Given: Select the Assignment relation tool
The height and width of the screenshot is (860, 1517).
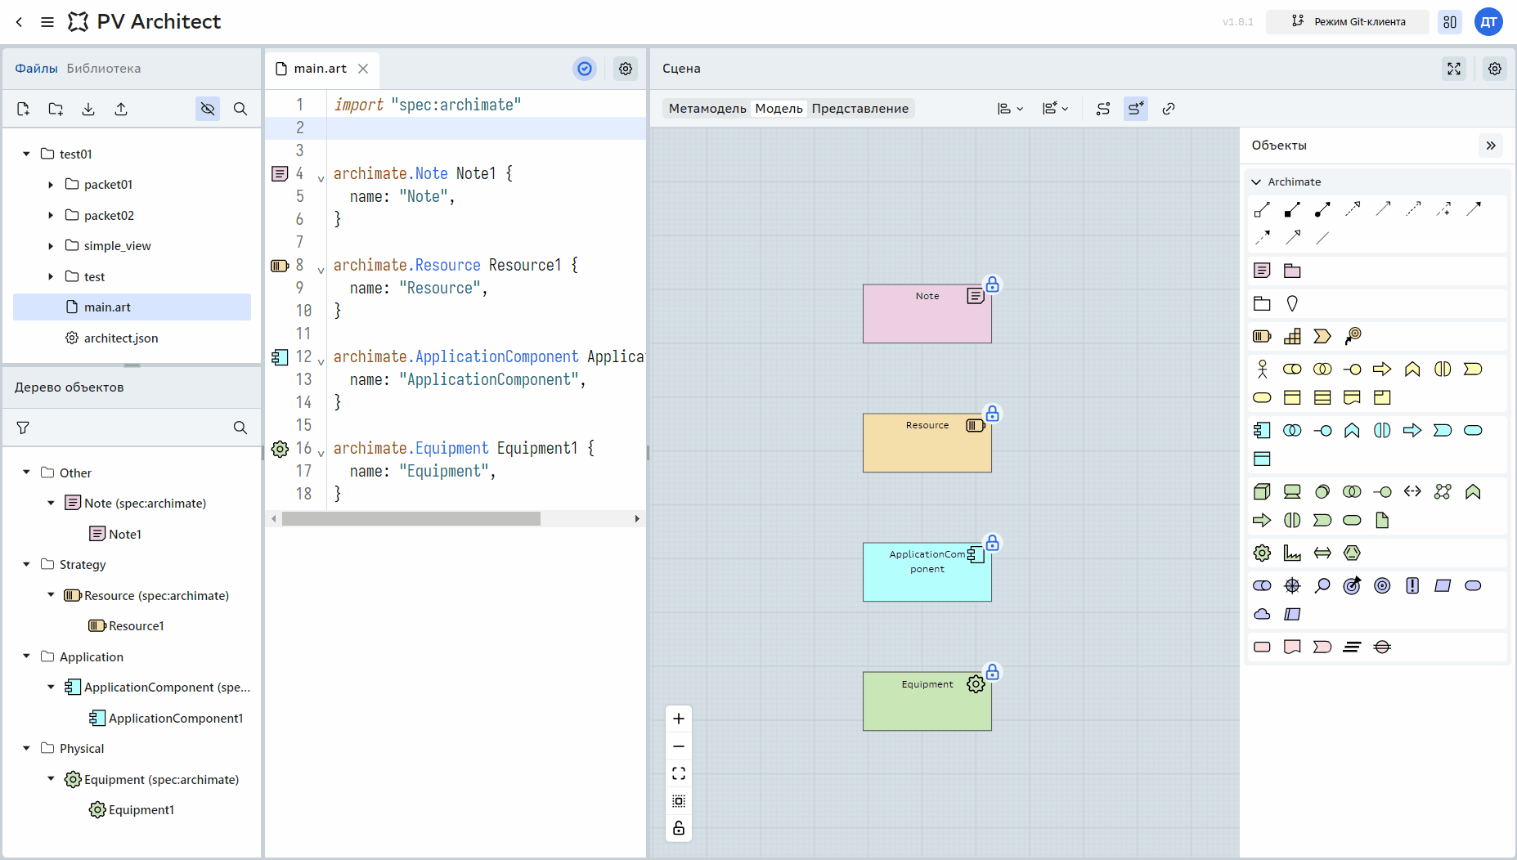Looking at the screenshot, I should [1322, 210].
